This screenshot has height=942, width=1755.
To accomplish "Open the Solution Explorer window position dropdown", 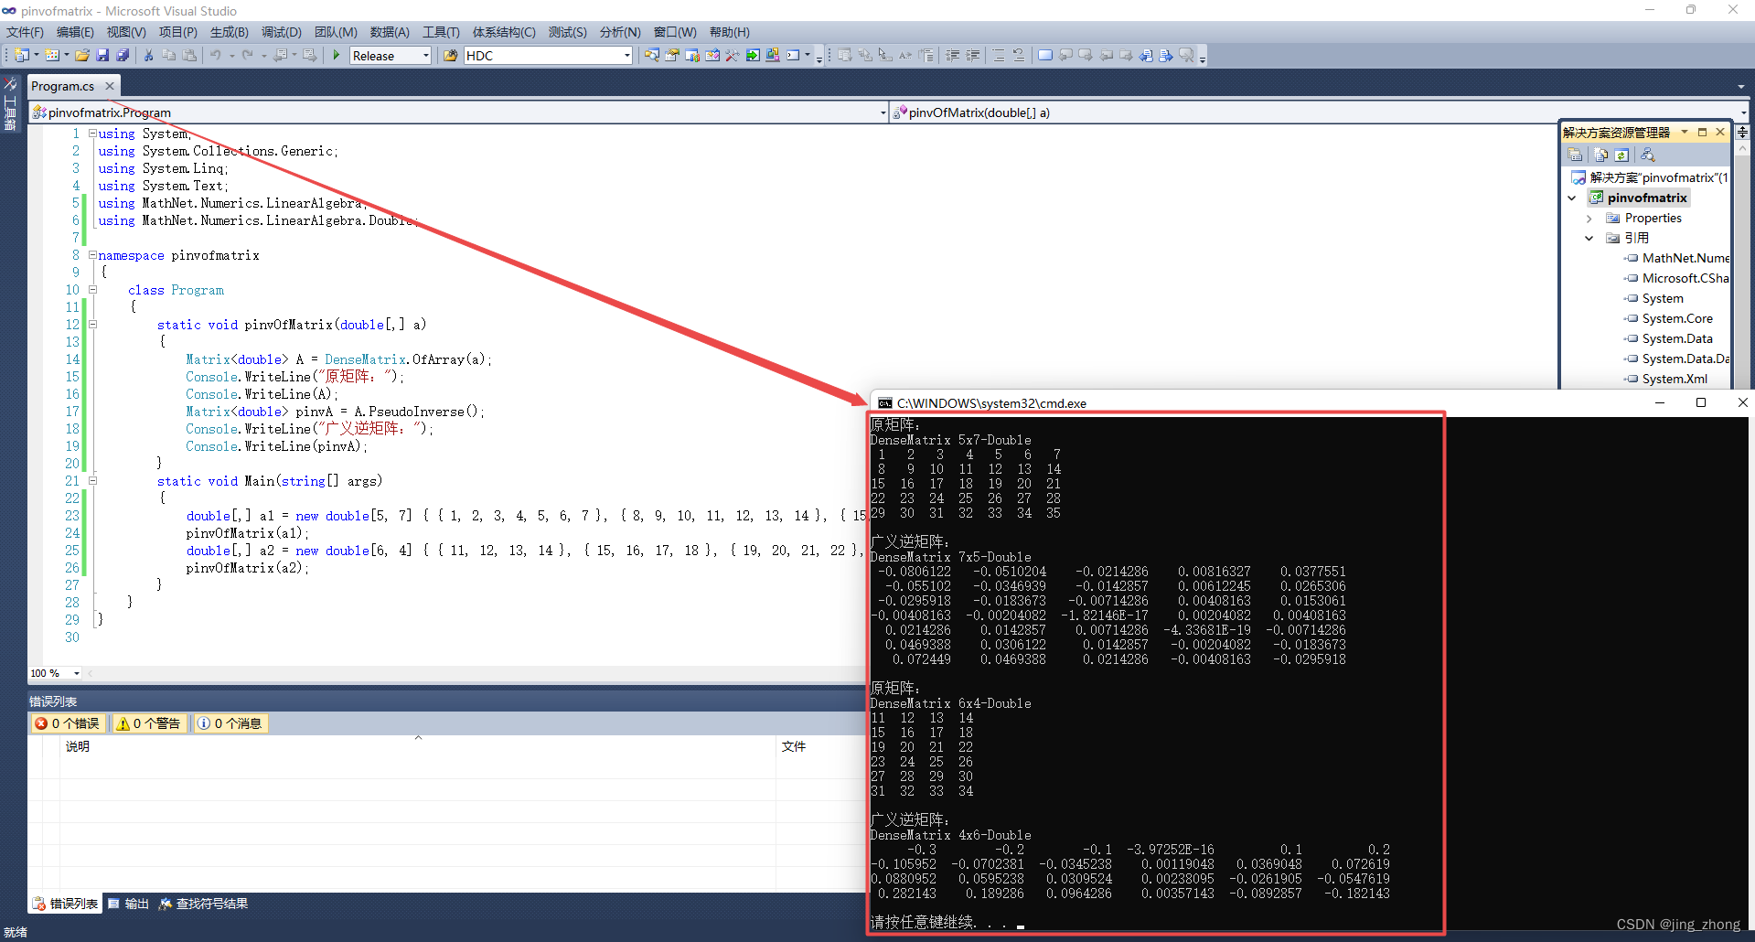I will click(1685, 133).
